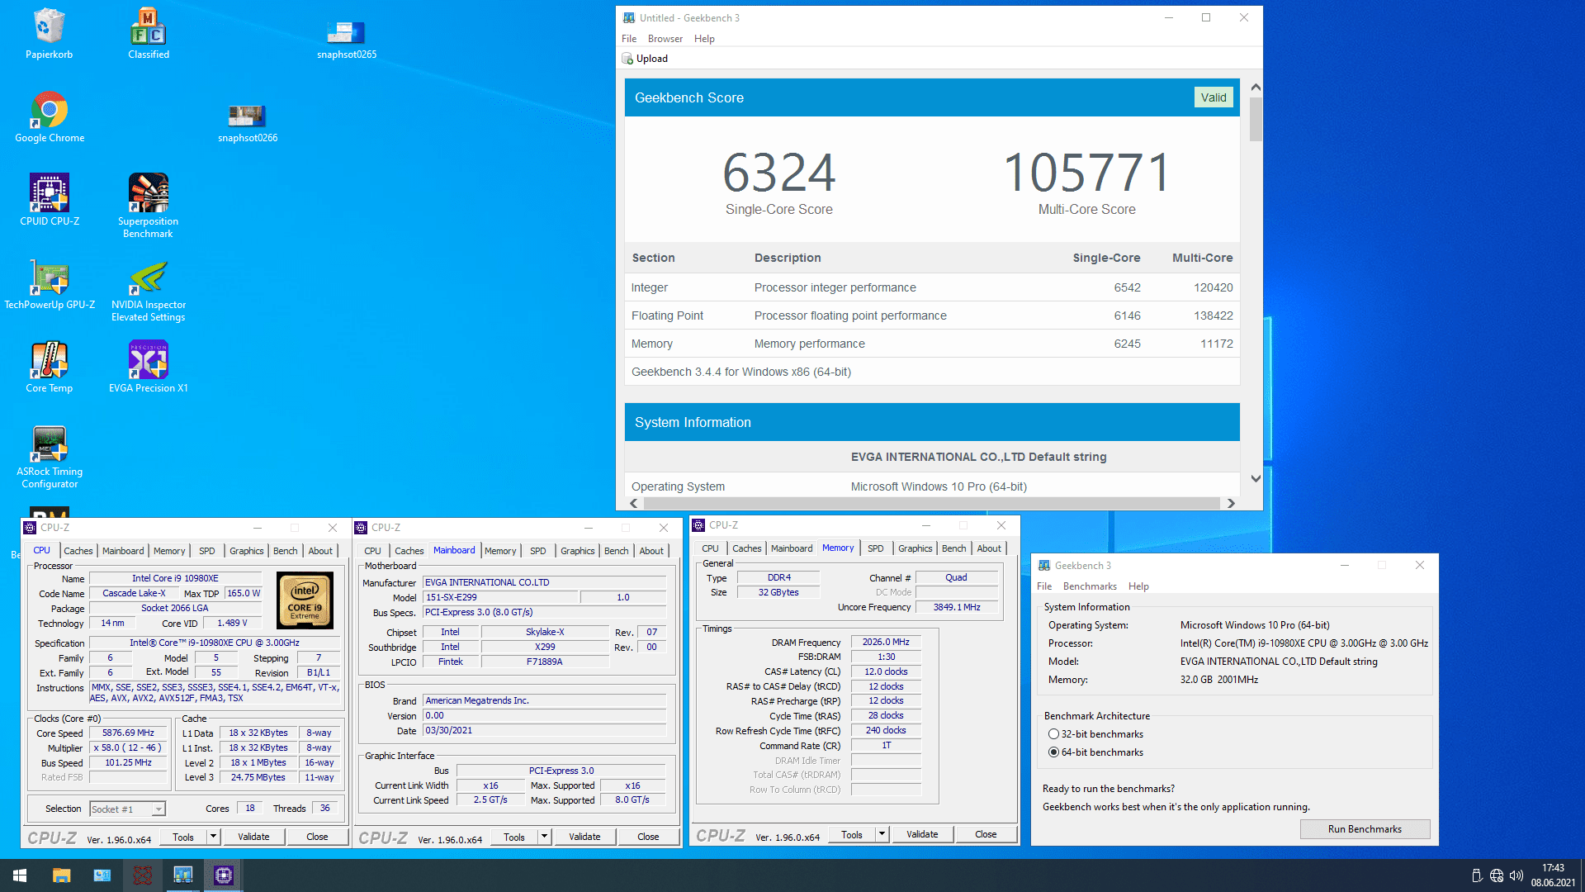This screenshot has height=892, width=1585.
Task: Open ASRock Timing Configurator shortcut
Action: click(50, 456)
